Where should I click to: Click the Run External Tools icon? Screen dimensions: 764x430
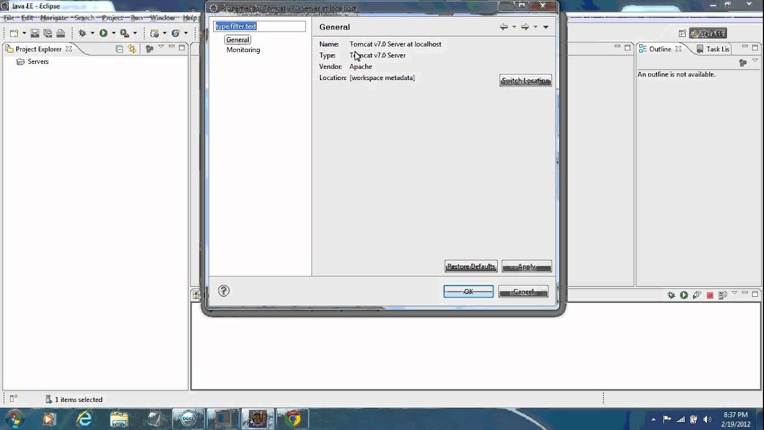[124, 33]
